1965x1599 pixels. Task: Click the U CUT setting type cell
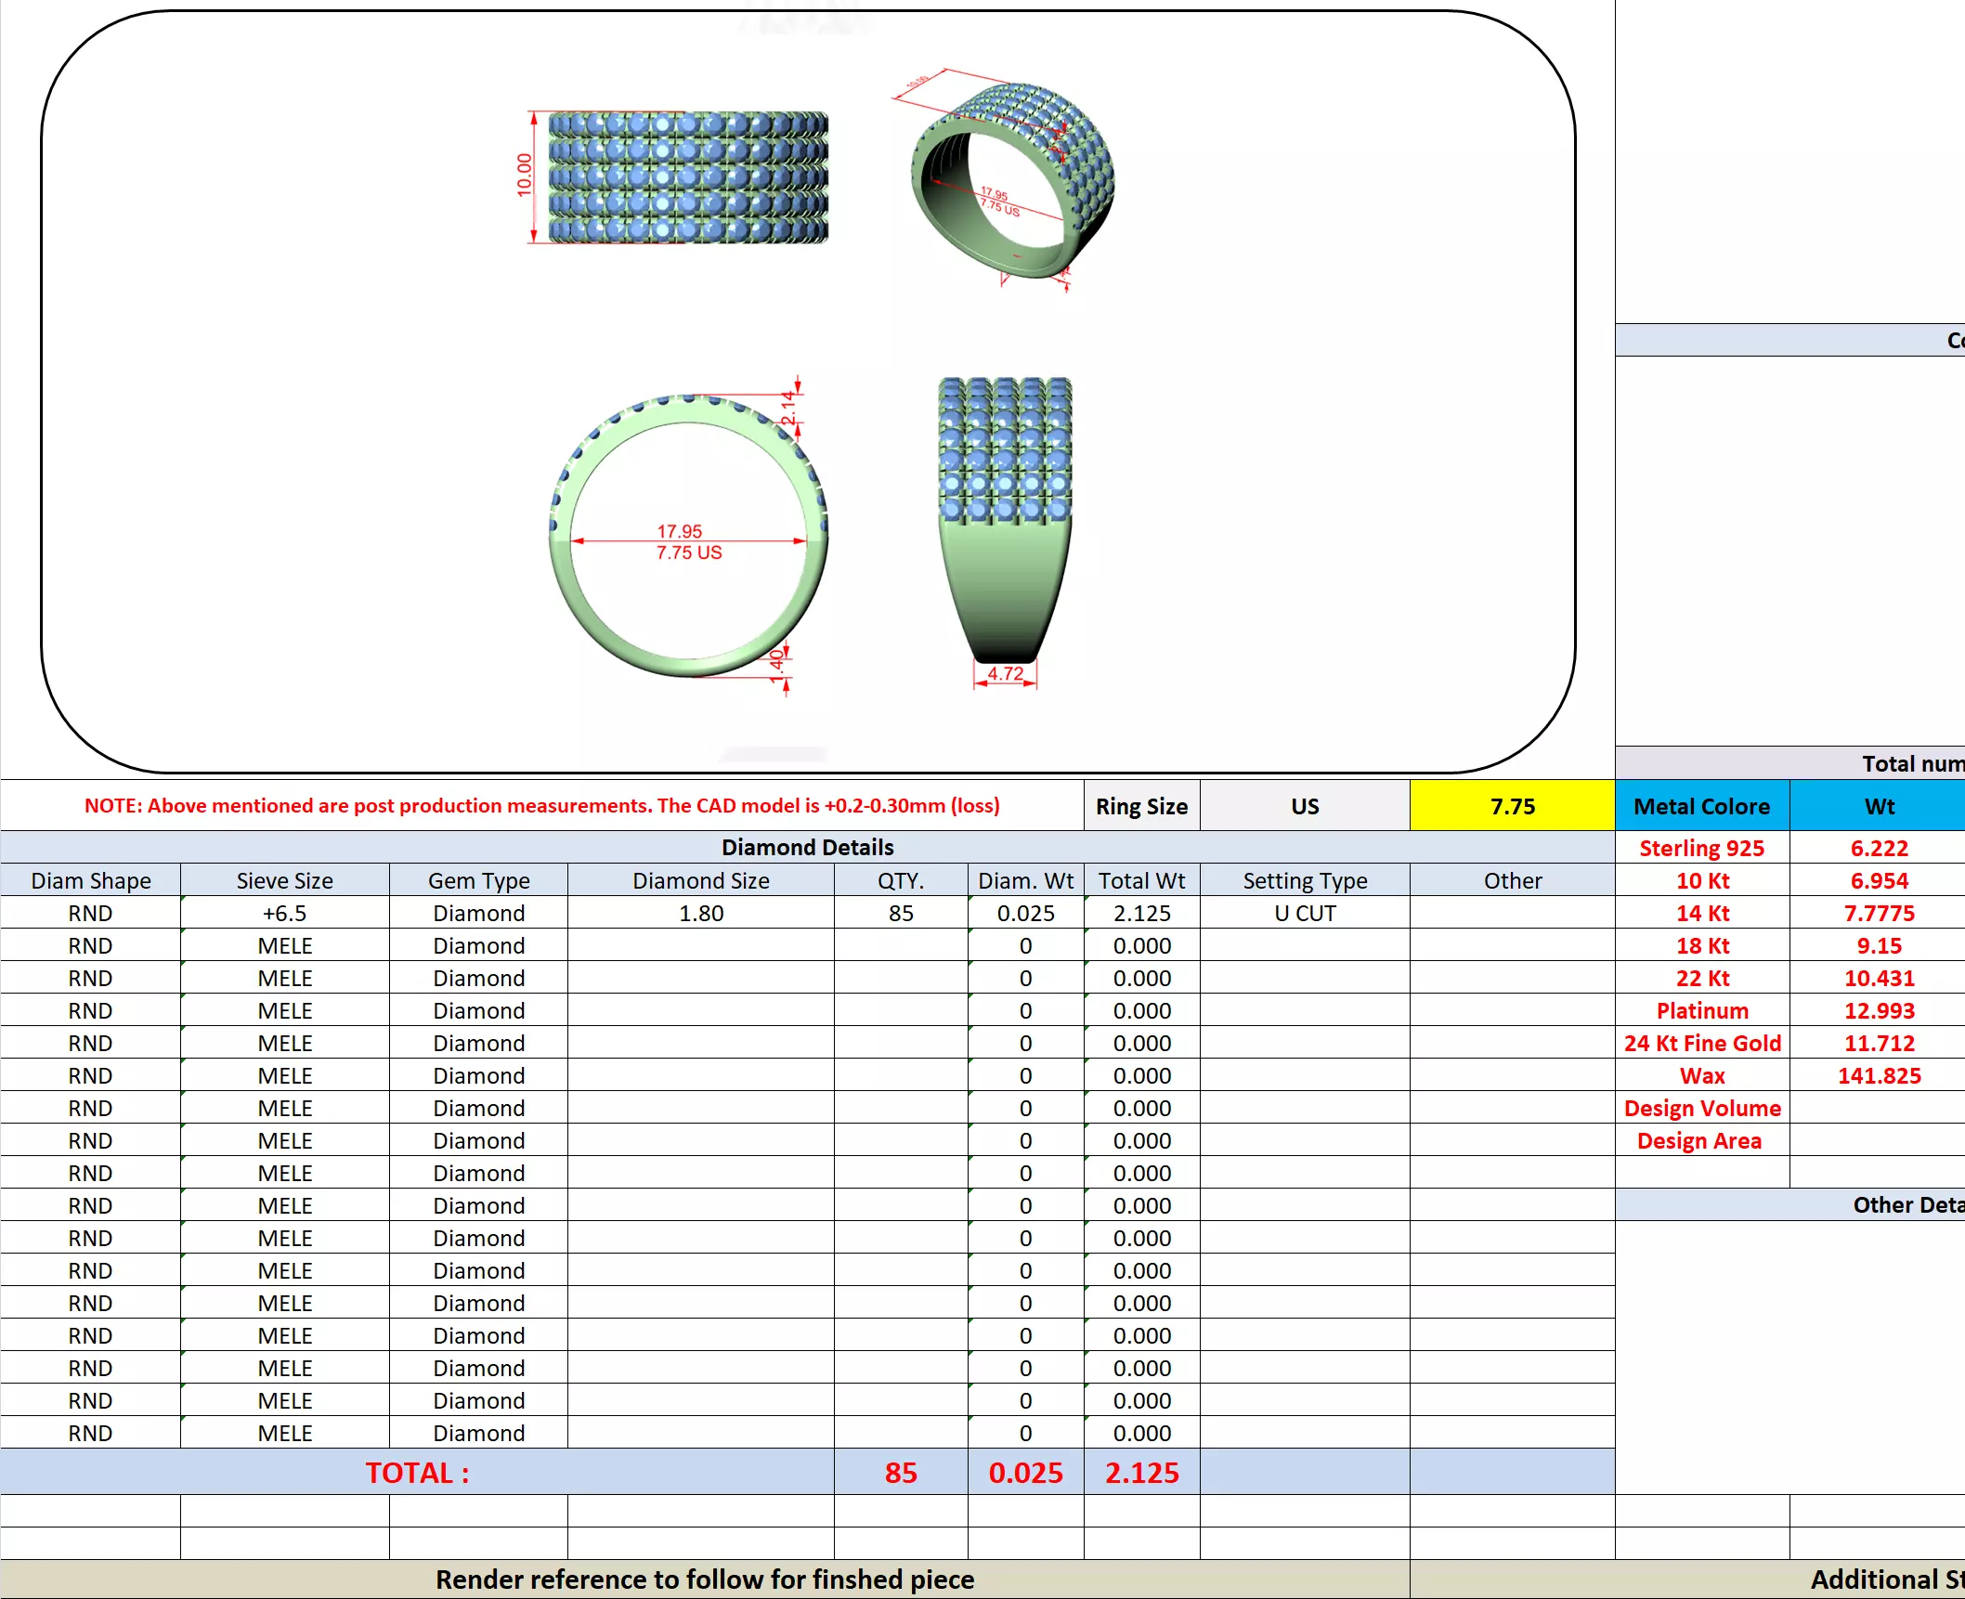click(1304, 913)
